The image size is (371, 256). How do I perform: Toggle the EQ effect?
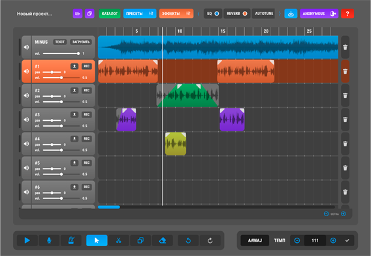(x=213, y=14)
